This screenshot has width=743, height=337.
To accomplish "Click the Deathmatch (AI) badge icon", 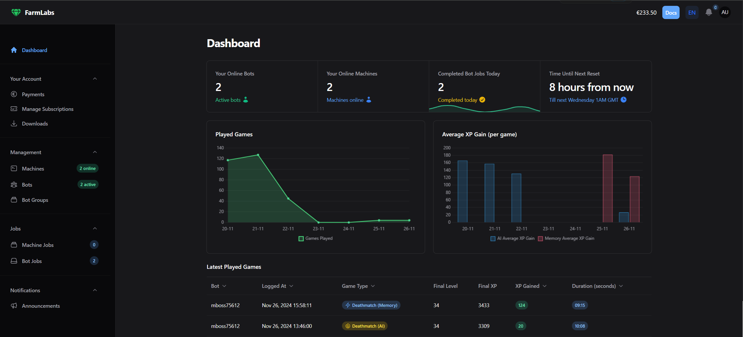I will pyautogui.click(x=348, y=326).
